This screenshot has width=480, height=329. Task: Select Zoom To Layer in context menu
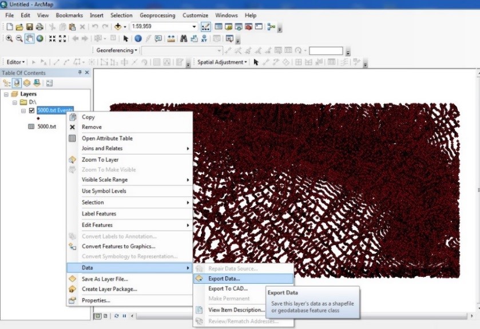point(129,160)
